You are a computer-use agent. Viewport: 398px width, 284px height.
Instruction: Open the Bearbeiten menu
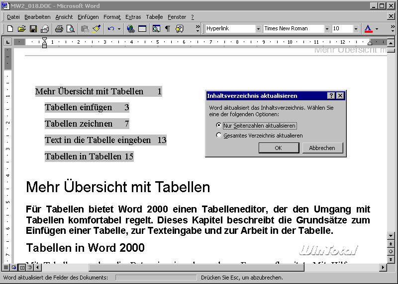coord(37,17)
